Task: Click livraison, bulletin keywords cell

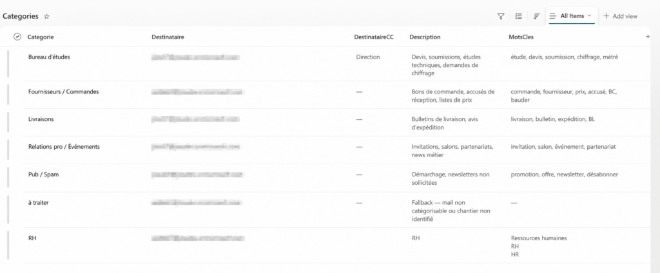Action: pyautogui.click(x=552, y=120)
